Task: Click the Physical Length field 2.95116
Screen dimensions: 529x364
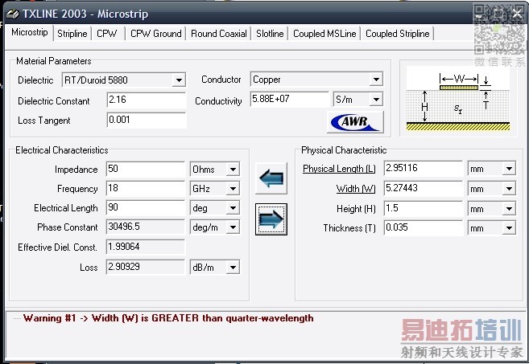Action: pyautogui.click(x=424, y=169)
